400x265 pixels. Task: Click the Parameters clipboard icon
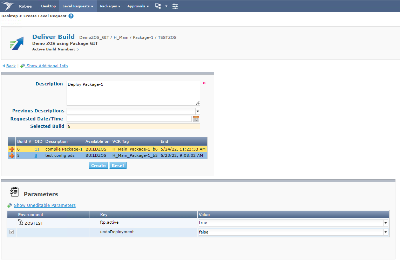(x=14, y=191)
